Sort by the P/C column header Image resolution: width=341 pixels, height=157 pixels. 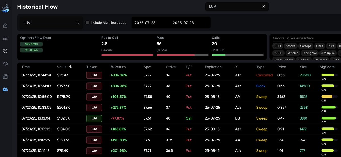(189, 67)
